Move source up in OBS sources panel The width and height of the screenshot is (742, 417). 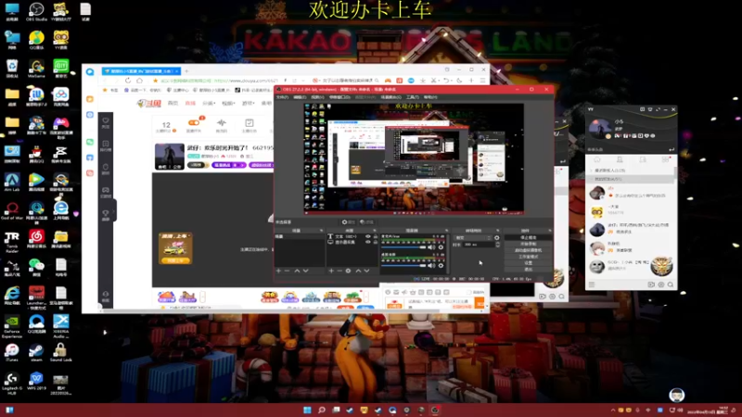point(358,271)
